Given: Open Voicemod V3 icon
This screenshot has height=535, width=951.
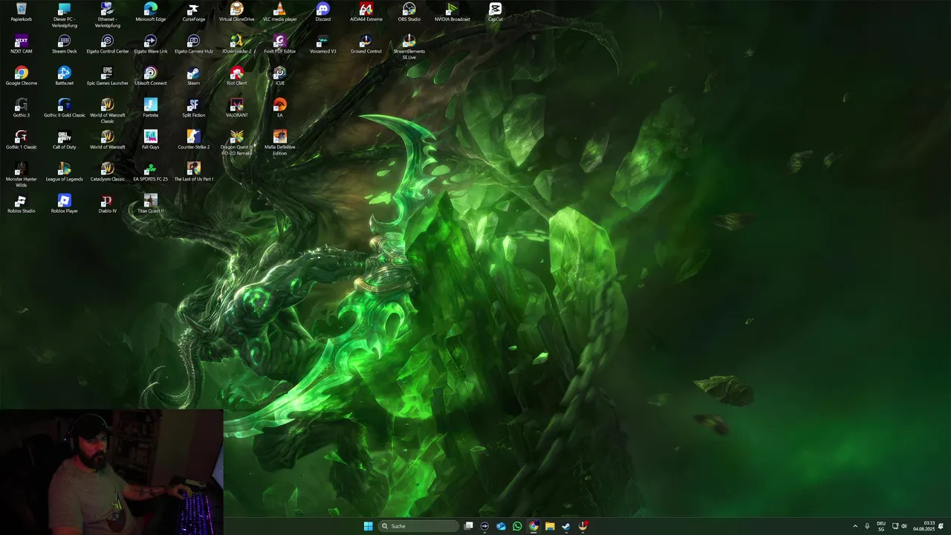Looking at the screenshot, I should click(323, 44).
